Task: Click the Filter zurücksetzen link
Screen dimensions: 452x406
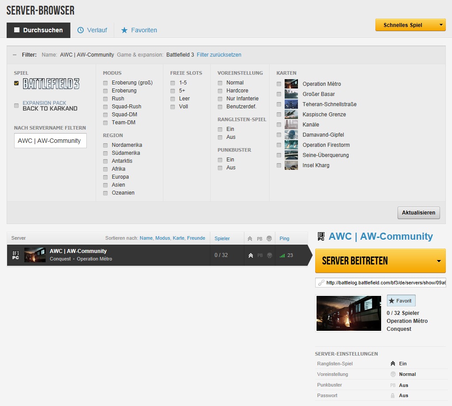Action: [x=219, y=55]
